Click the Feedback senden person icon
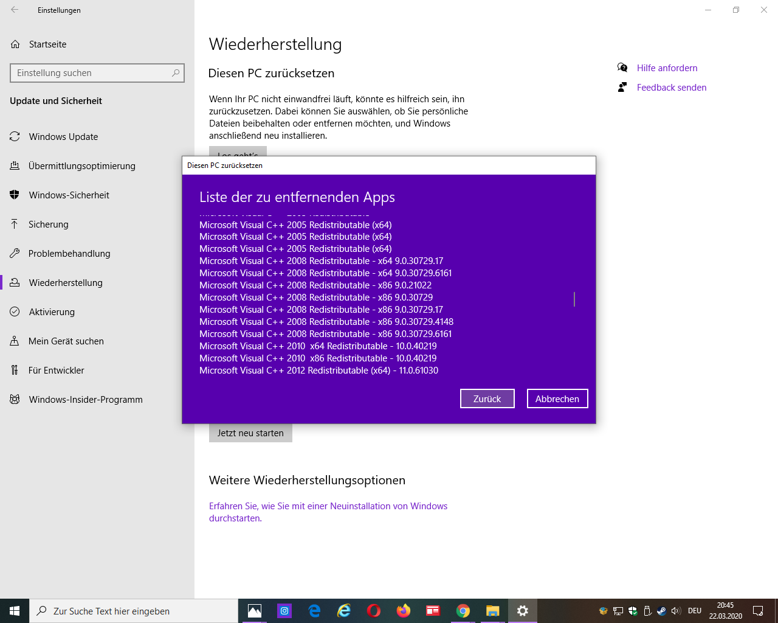 (x=622, y=87)
